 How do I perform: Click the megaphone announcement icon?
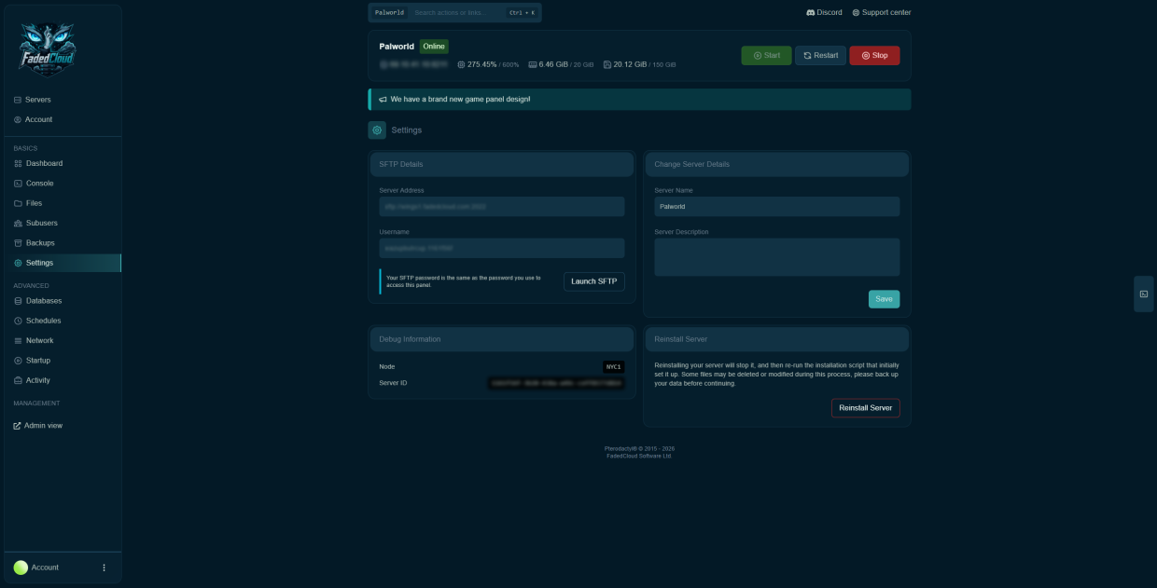click(x=383, y=100)
